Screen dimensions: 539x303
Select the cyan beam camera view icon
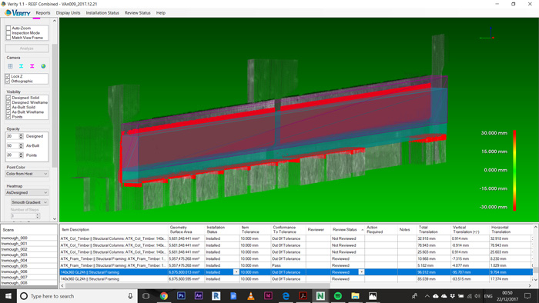tap(22, 66)
